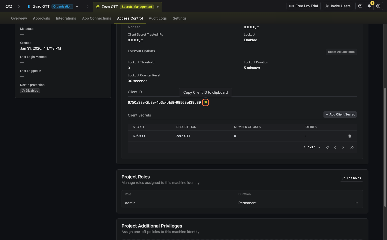Viewport: 387px width, 240px height.
Task: Go to last page of secrets
Action: (x=352, y=147)
